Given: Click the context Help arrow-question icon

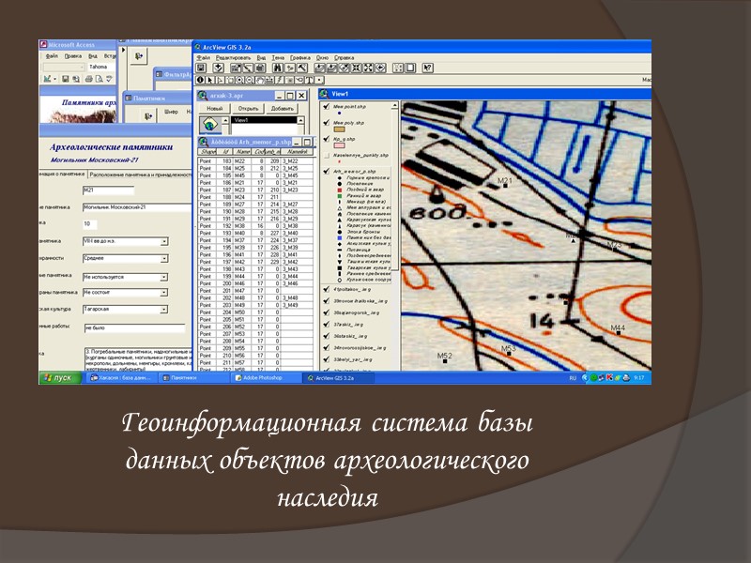Looking at the screenshot, I should [x=428, y=68].
